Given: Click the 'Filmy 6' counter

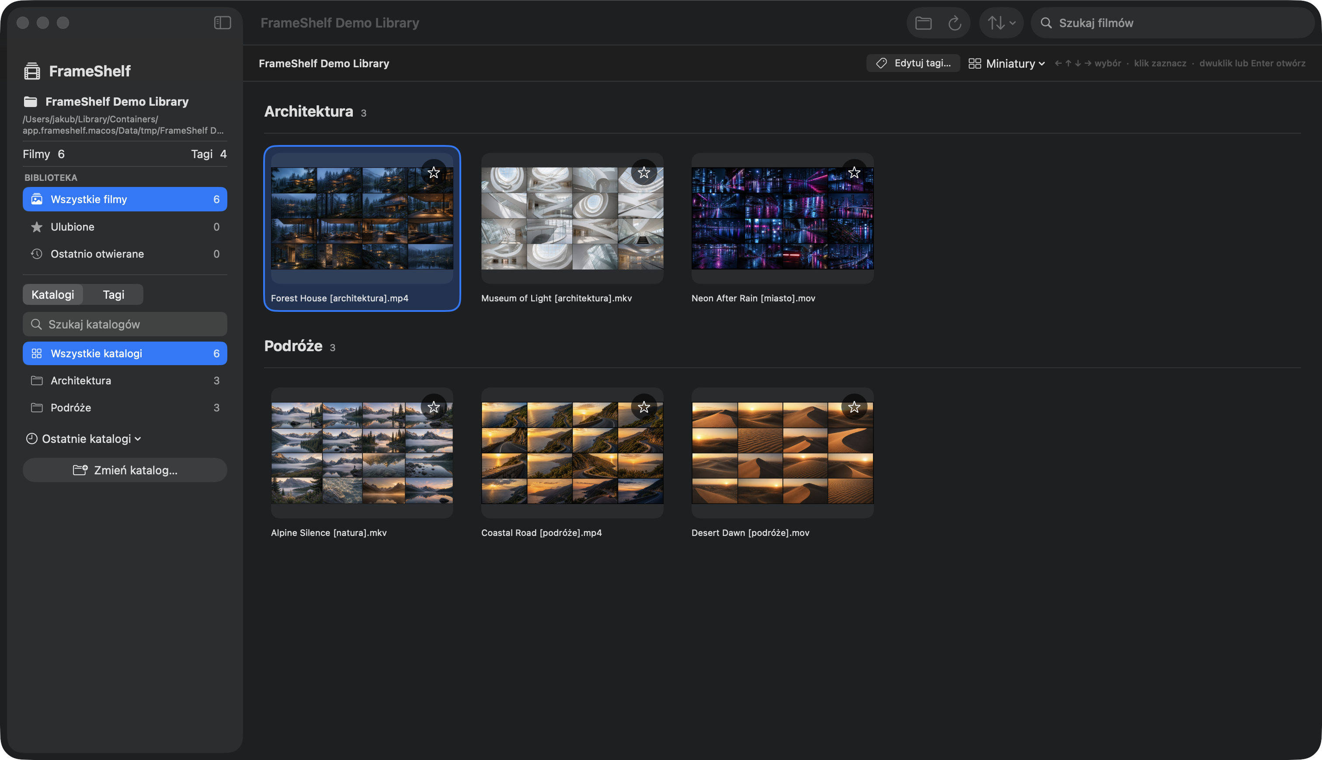Looking at the screenshot, I should point(43,154).
